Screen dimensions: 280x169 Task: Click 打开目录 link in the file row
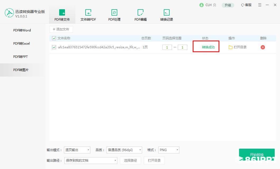point(240,47)
